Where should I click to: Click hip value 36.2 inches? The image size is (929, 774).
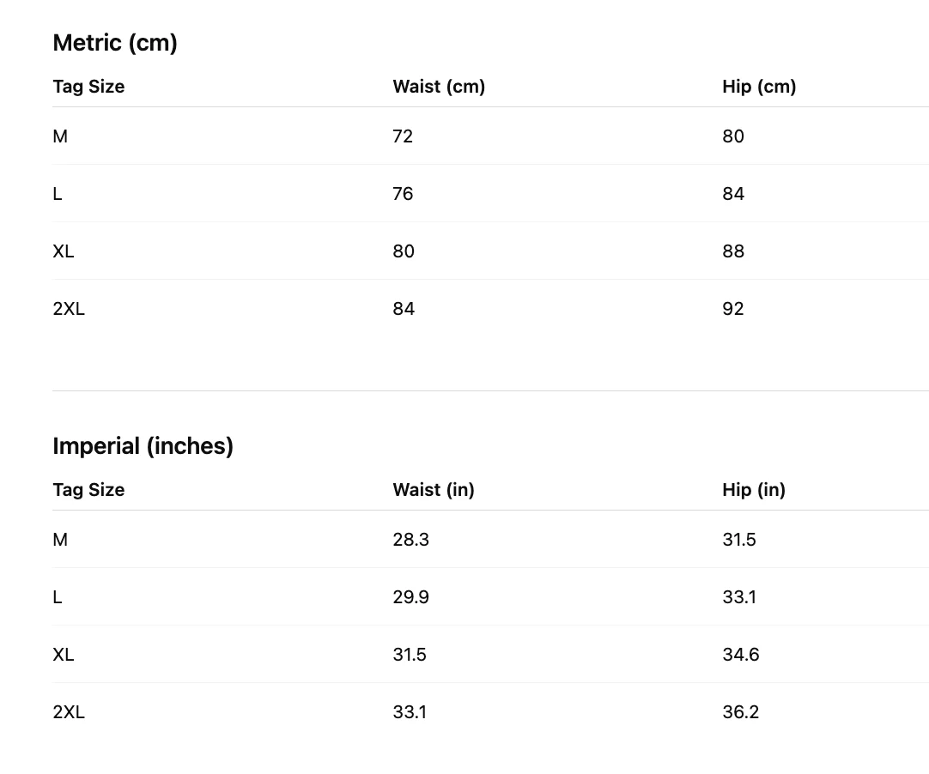(741, 712)
